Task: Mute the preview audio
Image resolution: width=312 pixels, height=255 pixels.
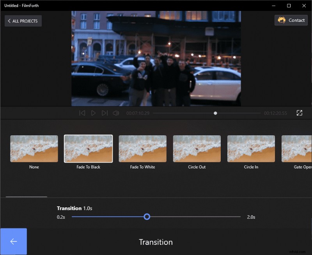Action: (x=115, y=113)
